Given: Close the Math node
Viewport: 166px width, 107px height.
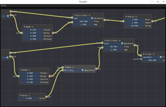Looking at the screenshot, I should click(x=73, y=67).
